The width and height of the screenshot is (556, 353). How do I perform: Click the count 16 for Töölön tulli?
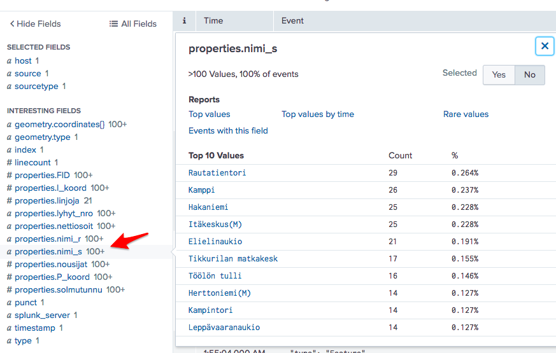393,276
